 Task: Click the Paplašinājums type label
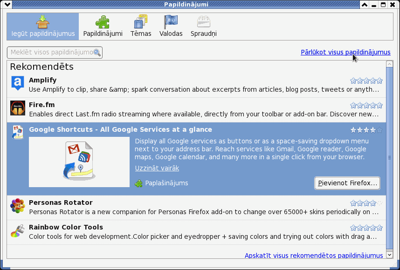(166, 183)
